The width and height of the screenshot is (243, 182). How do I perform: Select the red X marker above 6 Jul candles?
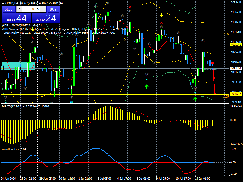click(x=130, y=7)
